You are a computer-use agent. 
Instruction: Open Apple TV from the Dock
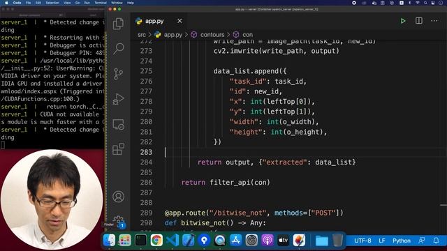(283, 240)
